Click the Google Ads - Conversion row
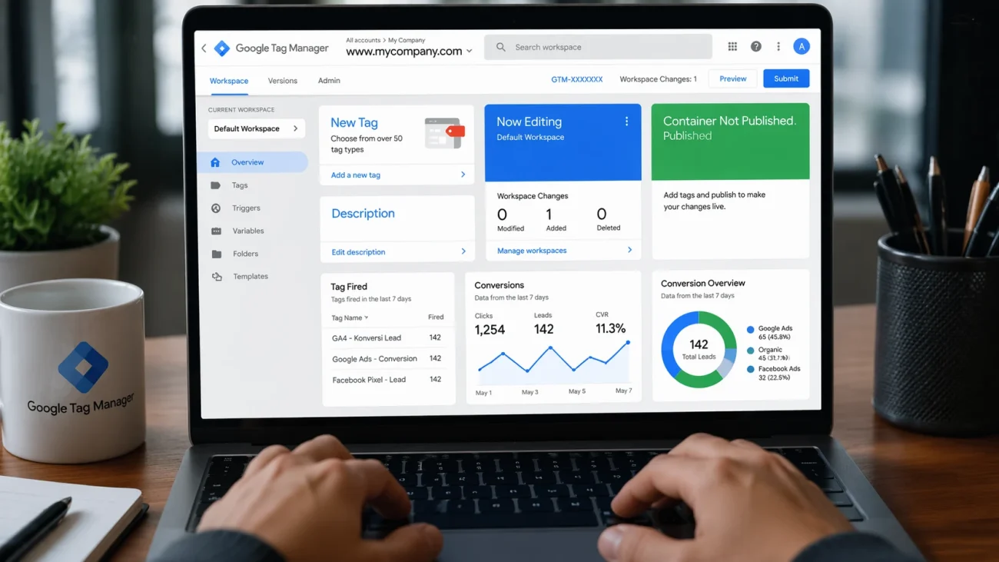This screenshot has width=999, height=562. pos(387,359)
